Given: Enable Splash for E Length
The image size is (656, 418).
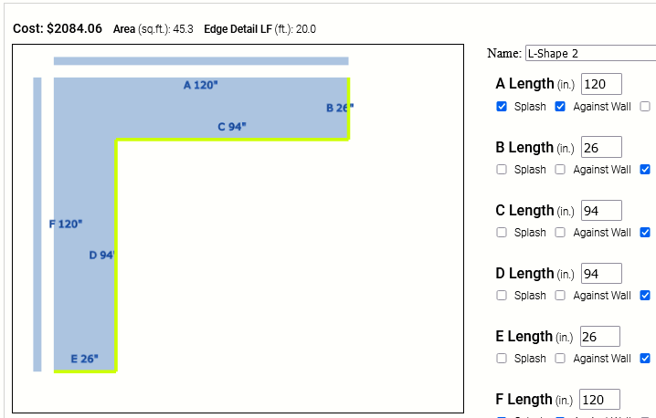Looking at the screenshot, I should pos(502,359).
